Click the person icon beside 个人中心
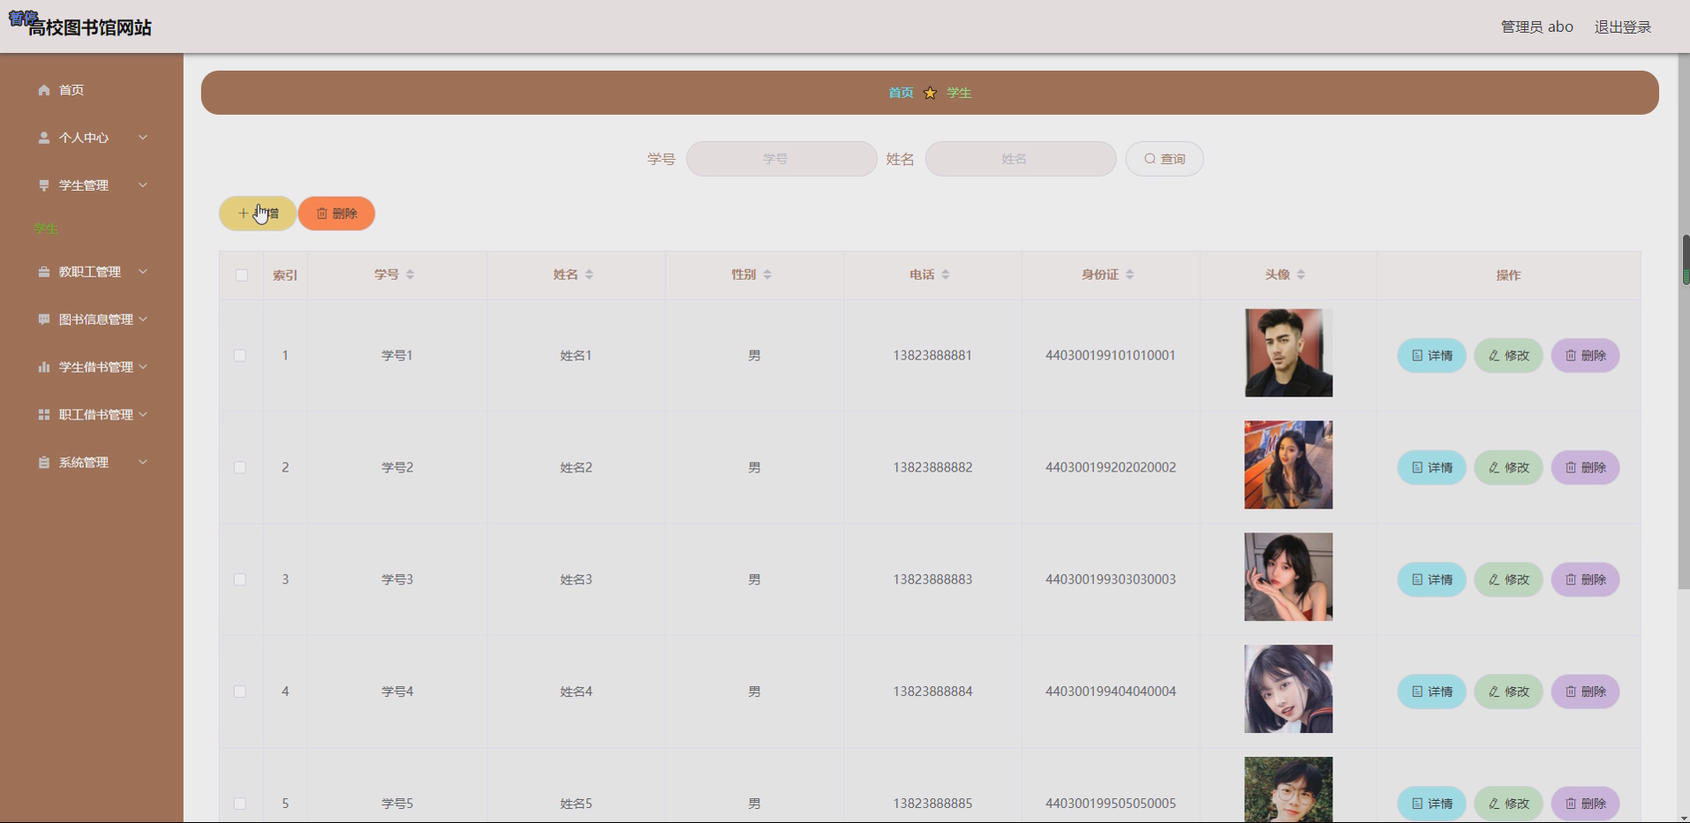The width and height of the screenshot is (1690, 823). click(x=44, y=138)
